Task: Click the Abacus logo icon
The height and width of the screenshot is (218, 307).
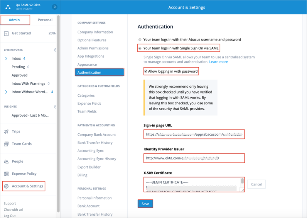Action: (8, 7)
